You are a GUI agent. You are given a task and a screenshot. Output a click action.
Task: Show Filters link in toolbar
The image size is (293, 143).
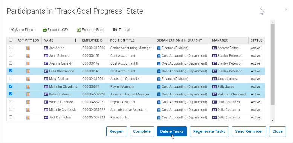tap(25, 29)
